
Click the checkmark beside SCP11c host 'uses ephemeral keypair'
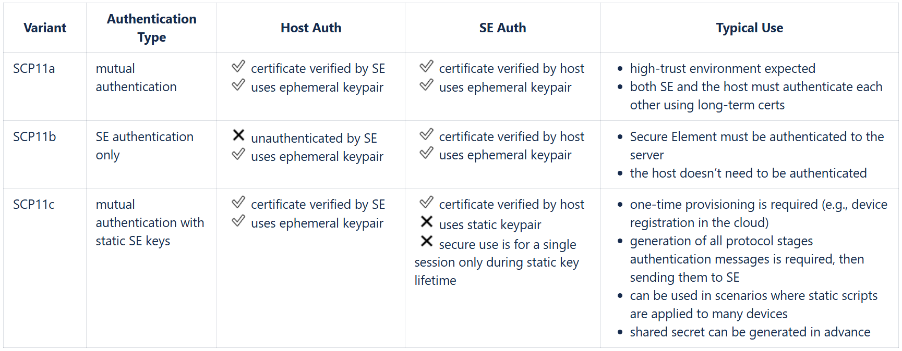coord(238,221)
